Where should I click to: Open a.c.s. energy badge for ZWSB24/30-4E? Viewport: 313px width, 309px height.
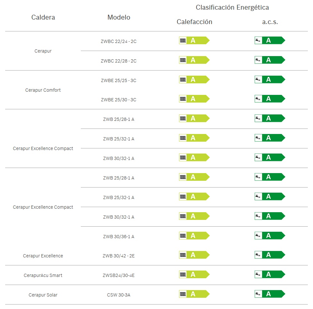[270, 274]
